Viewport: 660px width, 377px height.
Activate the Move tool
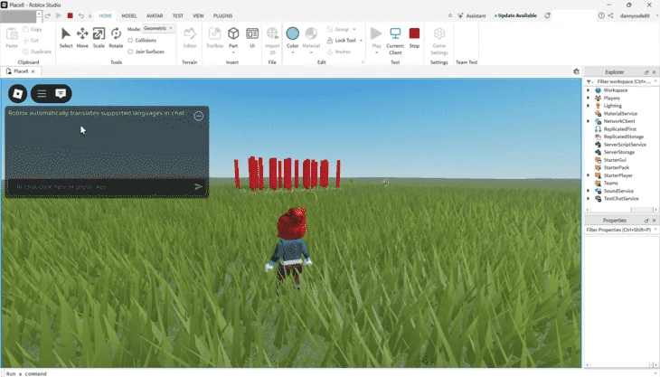tap(82, 37)
